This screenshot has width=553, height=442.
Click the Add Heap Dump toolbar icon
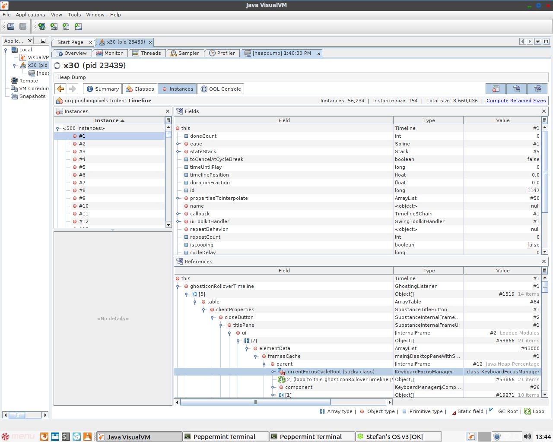coord(78,27)
